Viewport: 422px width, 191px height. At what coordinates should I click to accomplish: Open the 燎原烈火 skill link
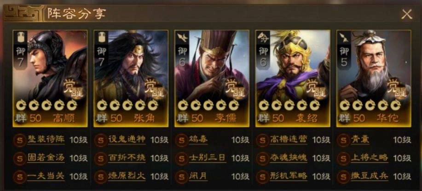coord(127,176)
